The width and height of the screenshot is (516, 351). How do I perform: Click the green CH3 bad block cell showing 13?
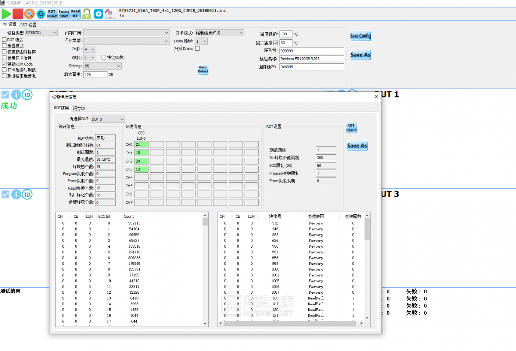click(x=141, y=169)
